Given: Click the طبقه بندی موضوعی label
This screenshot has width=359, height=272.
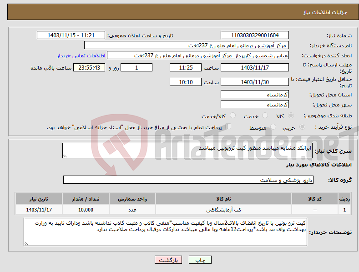Looking at the screenshot, I should (328, 116).
